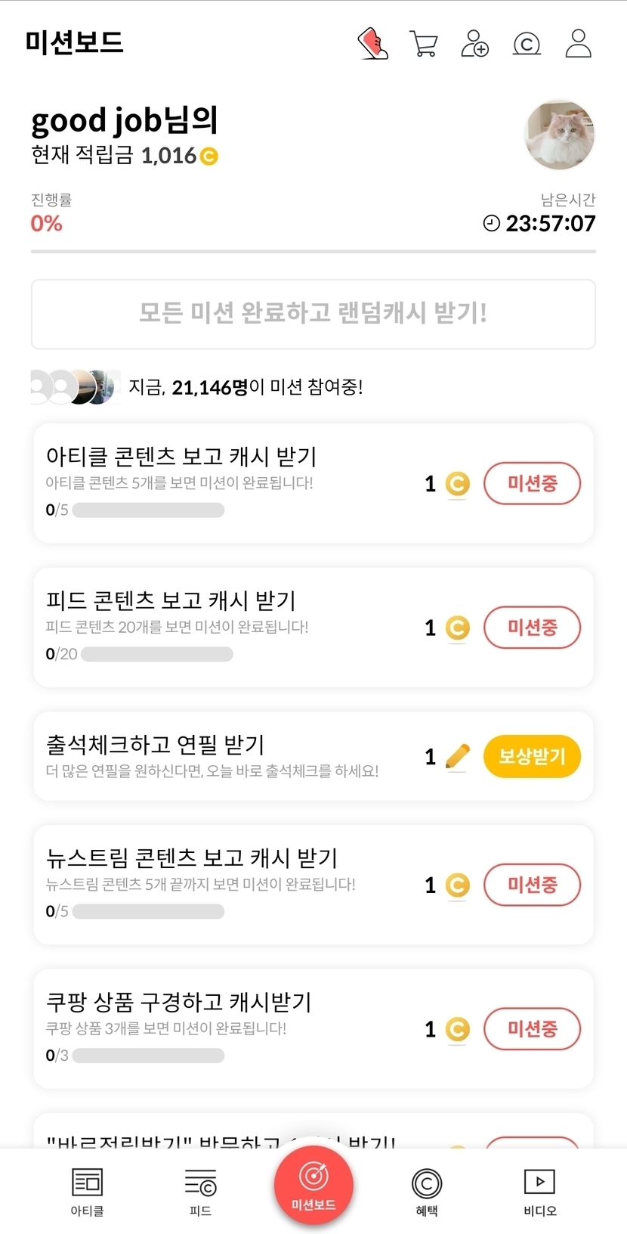Open the shopping cart icon
The width and height of the screenshot is (627, 1234).
click(424, 44)
